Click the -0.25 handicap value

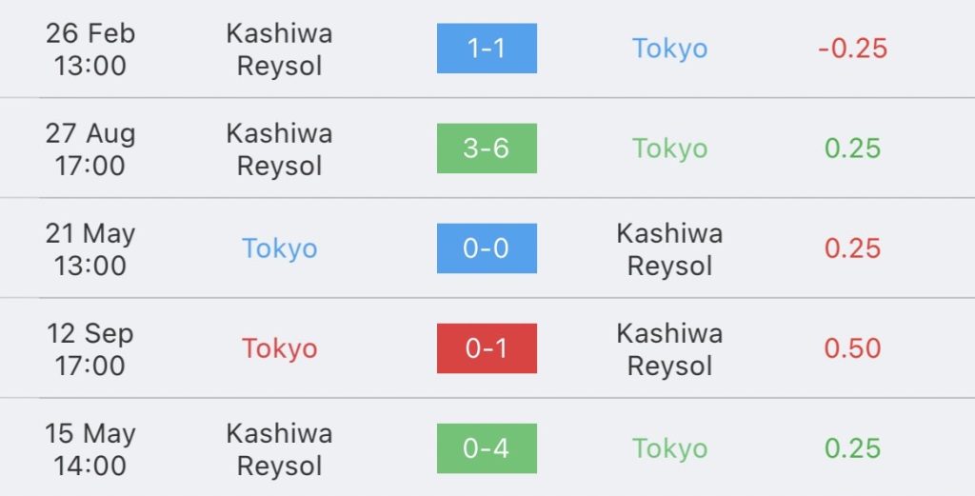[x=852, y=49]
